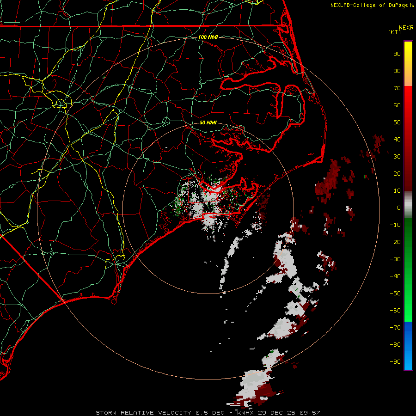This screenshot has height=416, width=416.
Task: Click the 0 value on the velocity scale
Action: 399,208
